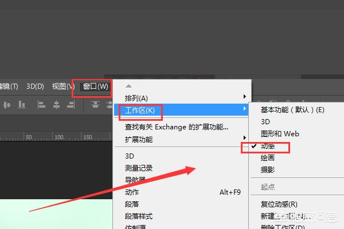Click the Align left edges icon

(41, 105)
